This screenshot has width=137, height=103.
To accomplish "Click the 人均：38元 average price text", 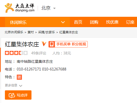I will pos(62,53).
